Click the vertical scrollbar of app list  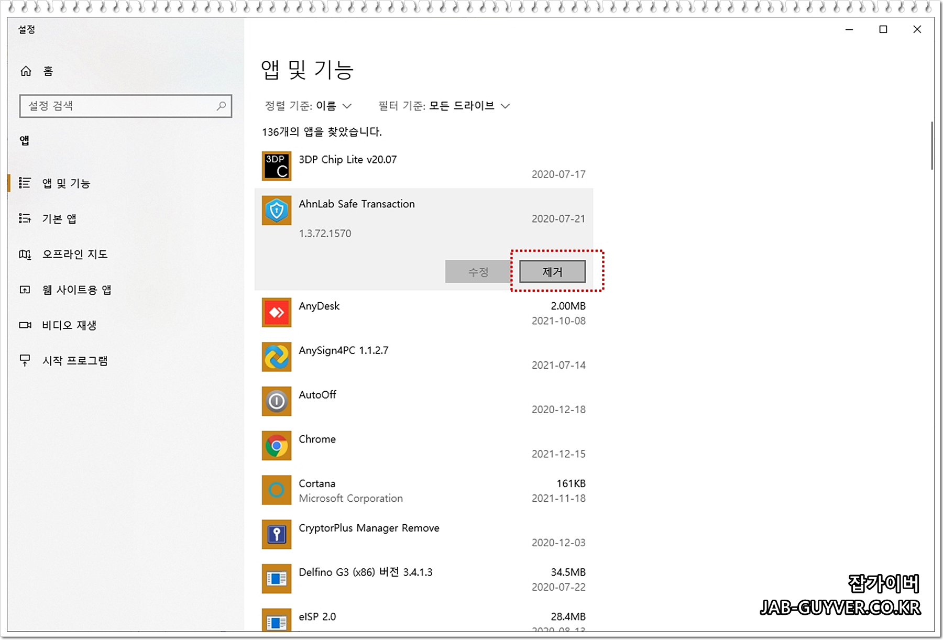[931, 146]
